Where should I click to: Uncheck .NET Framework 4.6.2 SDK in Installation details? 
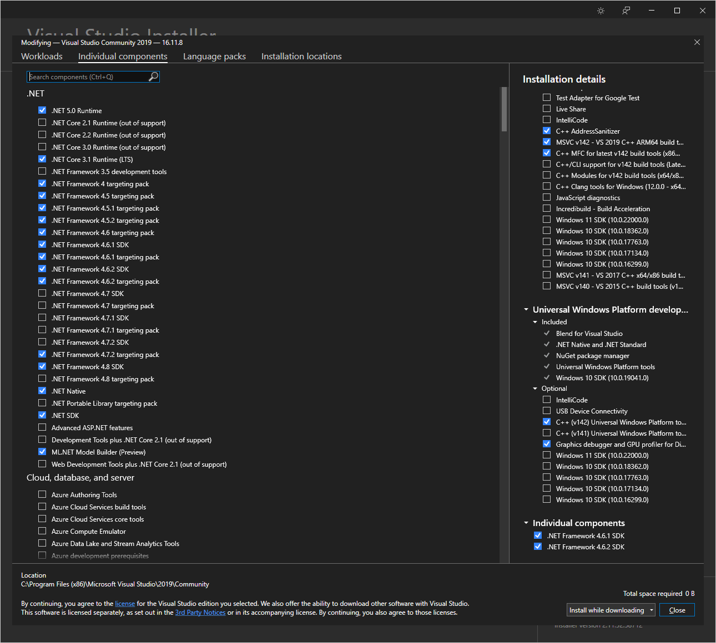click(538, 547)
